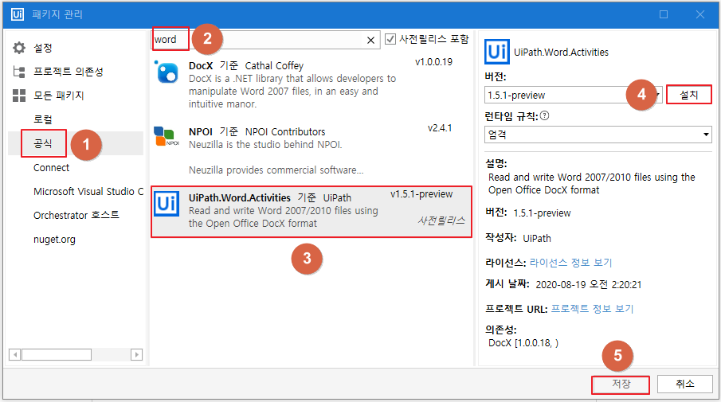Toggle 사전릴리스 포함 checkbox
The height and width of the screenshot is (402, 721).
pyautogui.click(x=390, y=39)
